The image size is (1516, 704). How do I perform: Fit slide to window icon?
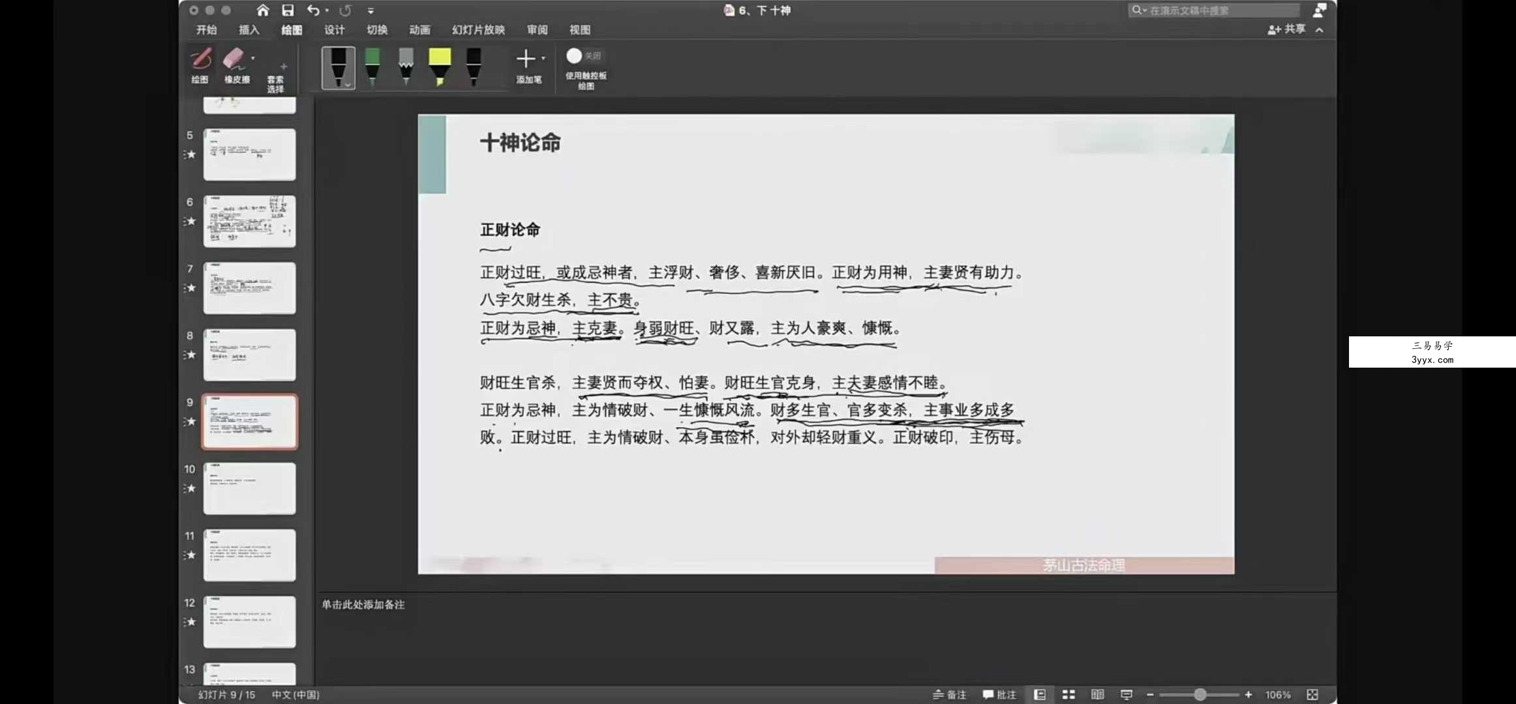[x=1312, y=695]
